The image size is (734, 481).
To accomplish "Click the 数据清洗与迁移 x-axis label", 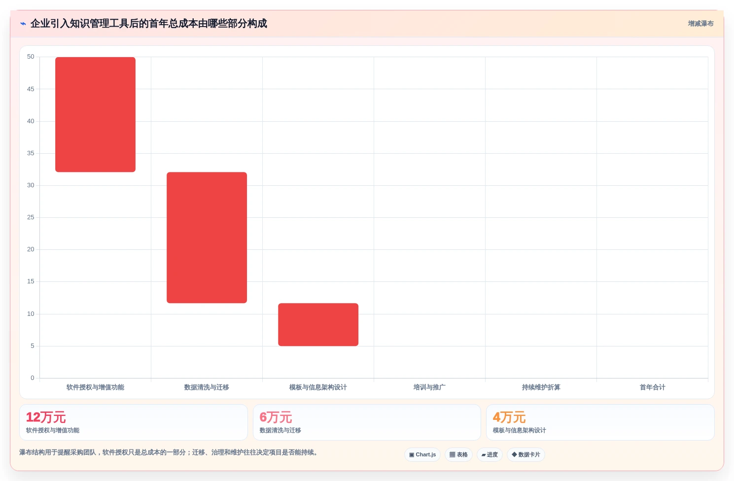I will tap(207, 387).
